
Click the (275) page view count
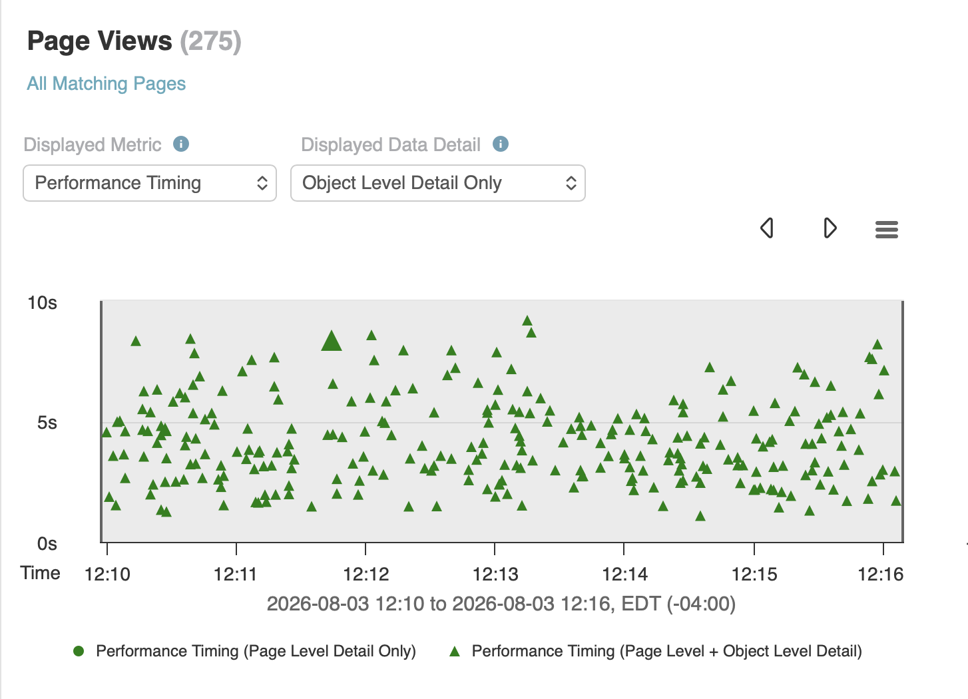[211, 41]
